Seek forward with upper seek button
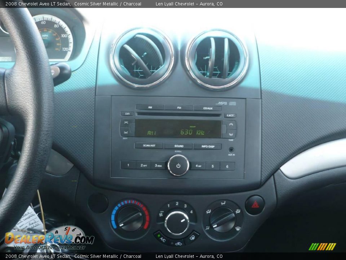The height and width of the screenshot is (260, 346). pos(126,123)
